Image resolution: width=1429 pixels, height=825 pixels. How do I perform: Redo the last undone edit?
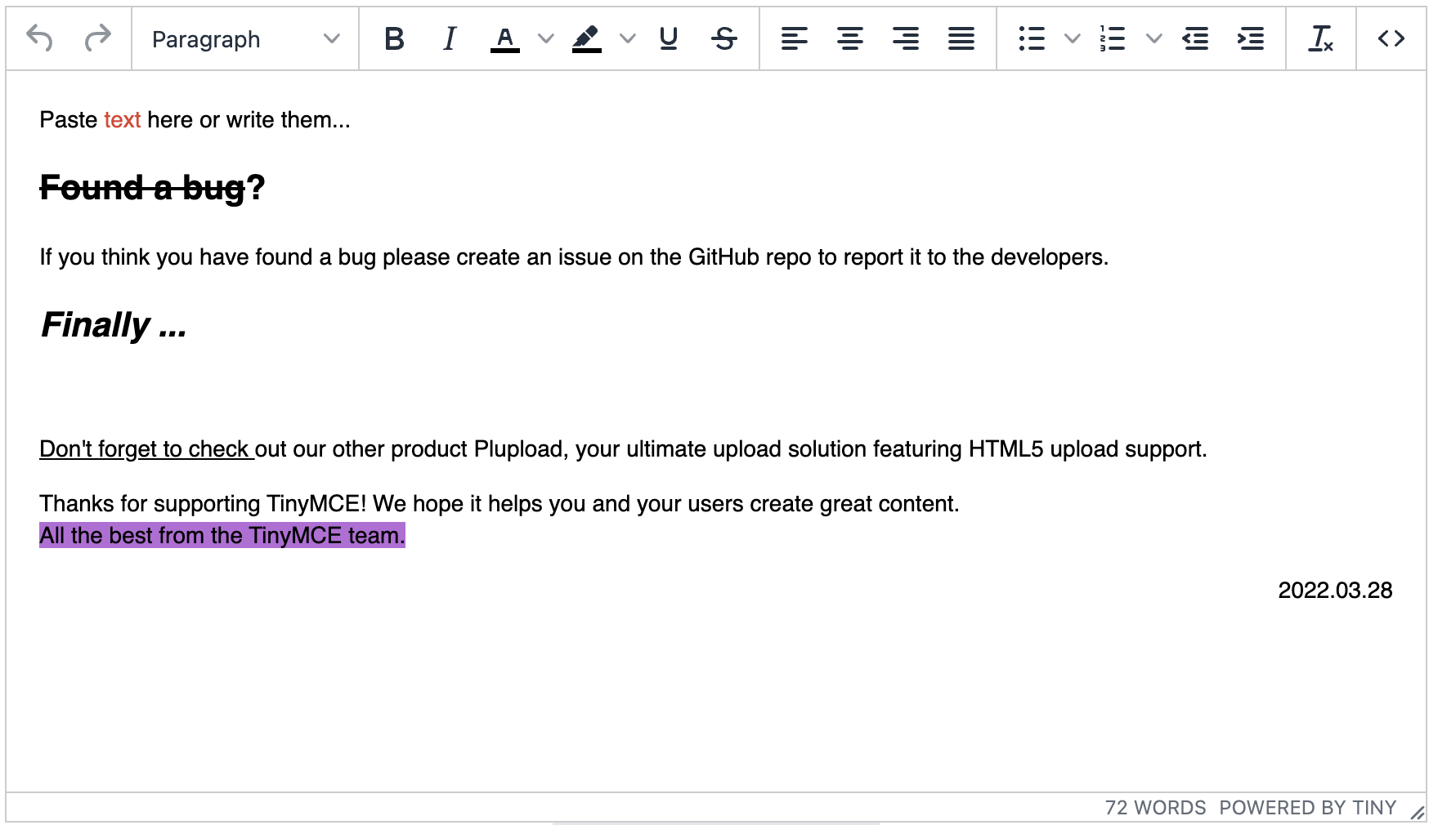97,38
